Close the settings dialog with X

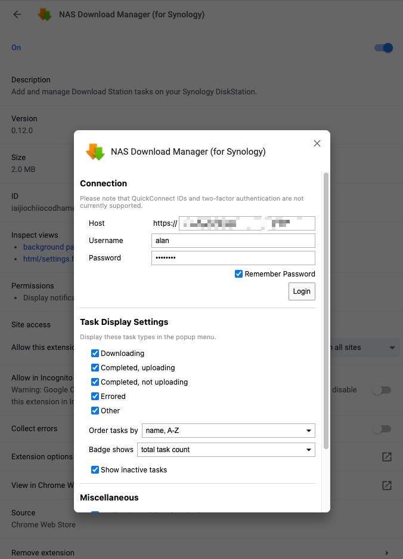coord(317,143)
